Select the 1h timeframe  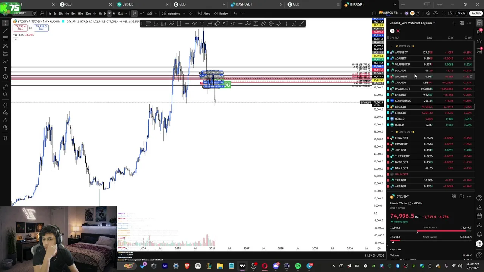pyautogui.click(x=95, y=14)
